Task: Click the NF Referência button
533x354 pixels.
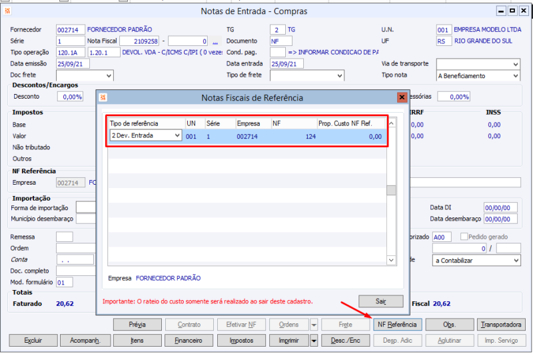Action: [x=397, y=325]
